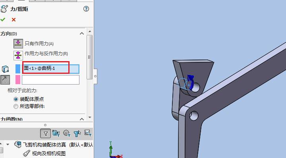Confirm force/torque with green checkmark
Image resolution: width=286 pixels, height=158 pixels.
(3, 19)
